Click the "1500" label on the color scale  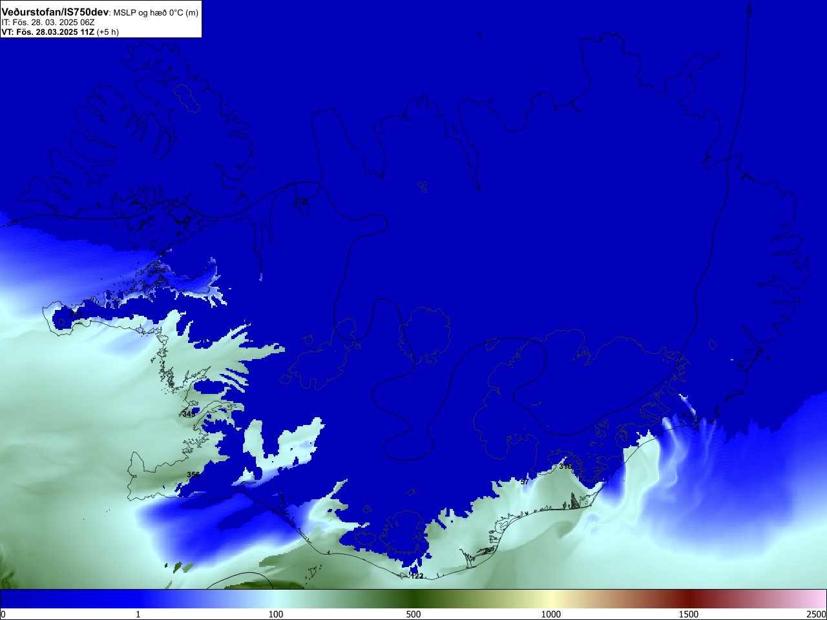pyautogui.click(x=689, y=614)
